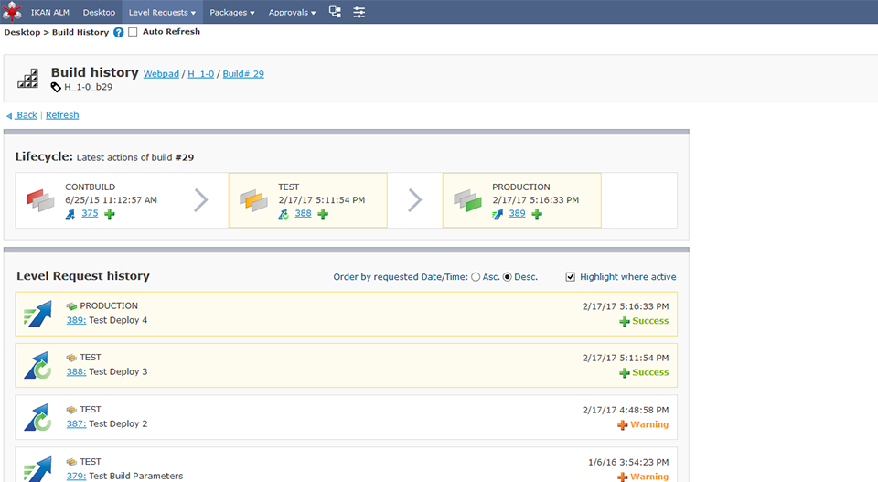Click the IKAN ALM logo icon
The height and width of the screenshot is (482, 878).
point(11,12)
